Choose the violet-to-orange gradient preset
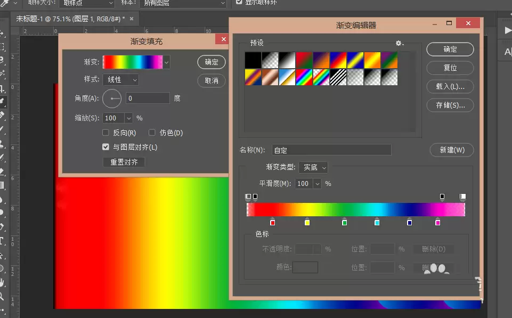 click(321, 60)
